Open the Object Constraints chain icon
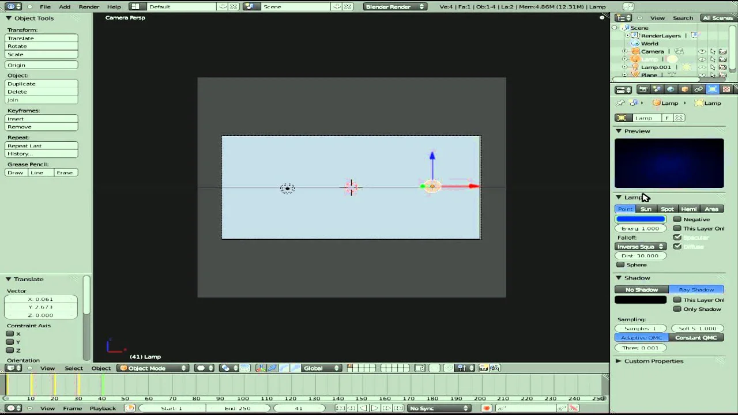The width and height of the screenshot is (738, 415). pyautogui.click(x=698, y=89)
